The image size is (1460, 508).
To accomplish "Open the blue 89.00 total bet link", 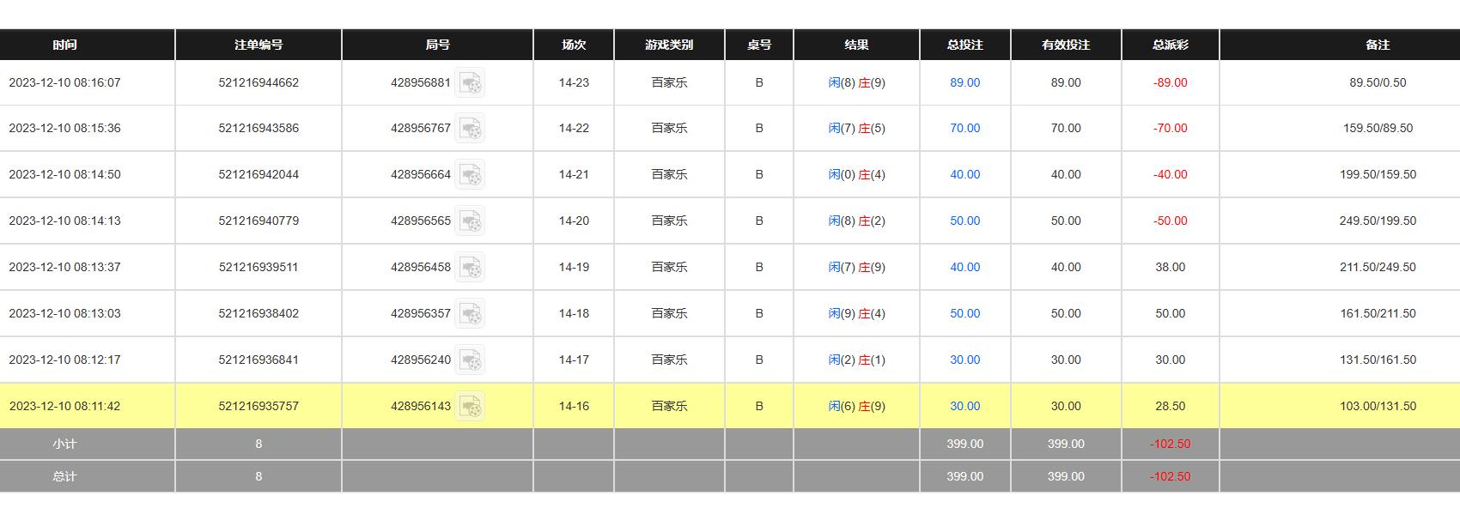I will pyautogui.click(x=964, y=83).
